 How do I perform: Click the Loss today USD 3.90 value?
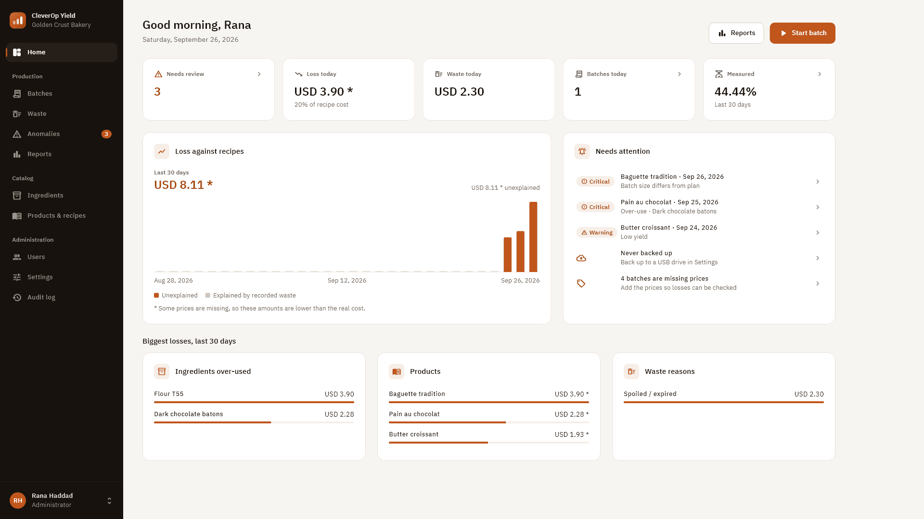coord(324,92)
